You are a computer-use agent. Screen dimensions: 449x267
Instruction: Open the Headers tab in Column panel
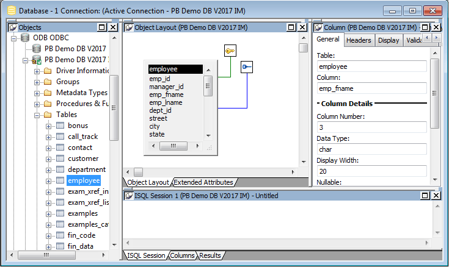click(359, 40)
